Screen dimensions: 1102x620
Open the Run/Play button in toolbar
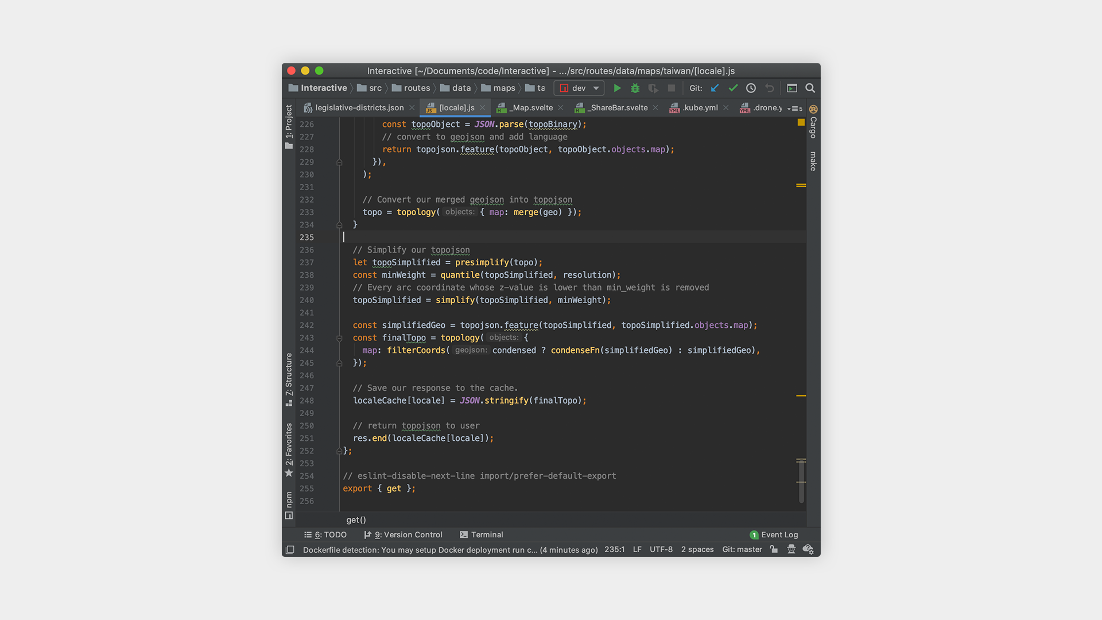pos(618,88)
